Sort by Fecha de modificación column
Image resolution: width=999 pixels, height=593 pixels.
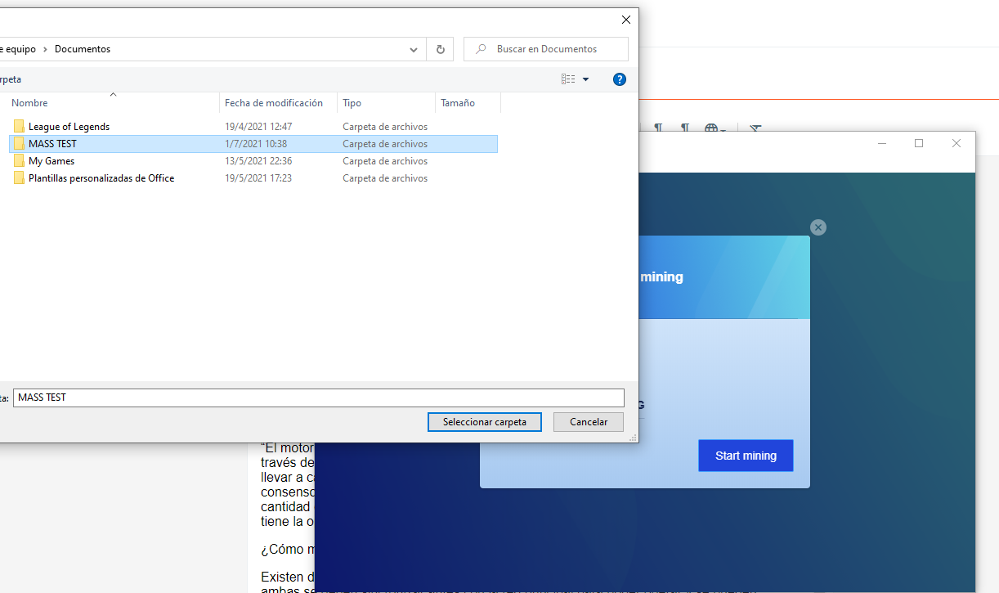274,103
